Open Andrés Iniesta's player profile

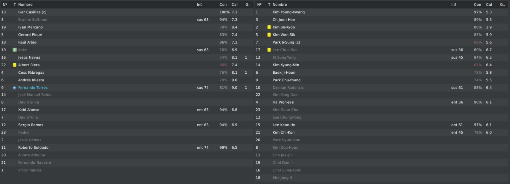31,80
